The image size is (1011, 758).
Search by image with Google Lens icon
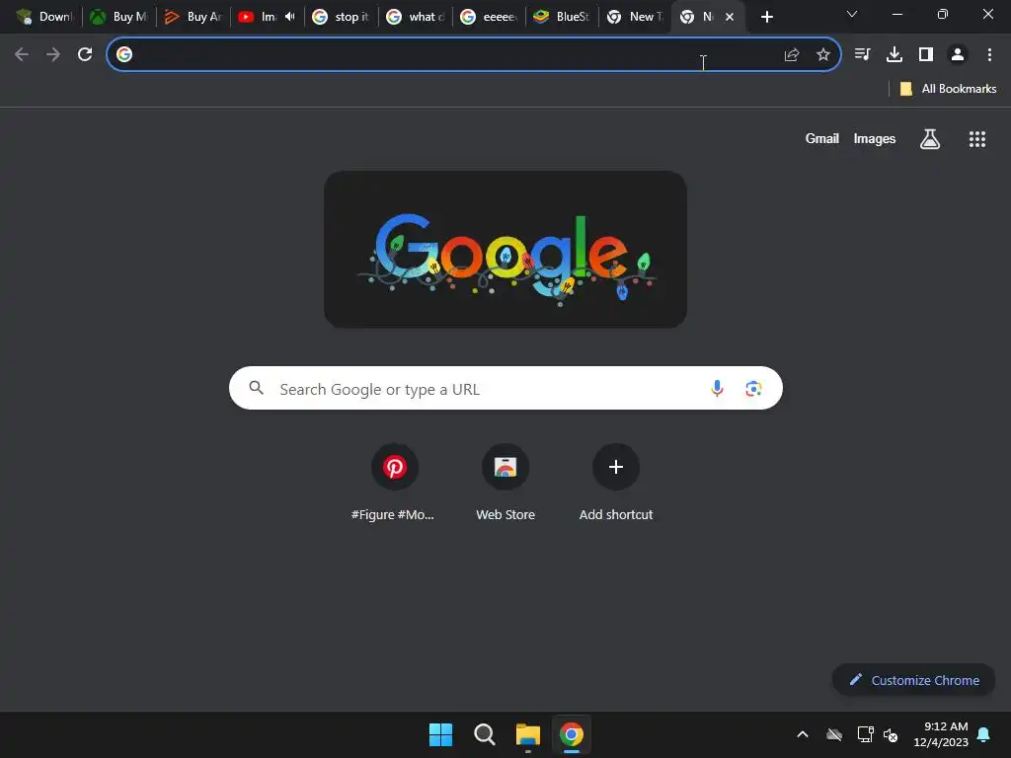pyautogui.click(x=753, y=389)
